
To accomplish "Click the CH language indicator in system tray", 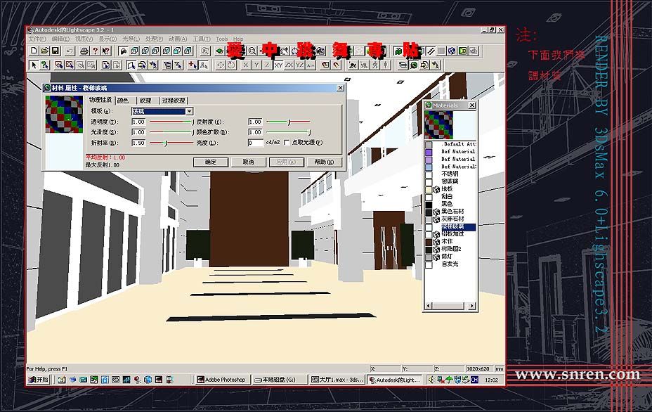I will point(474,380).
